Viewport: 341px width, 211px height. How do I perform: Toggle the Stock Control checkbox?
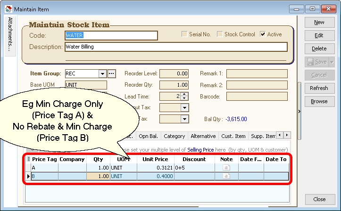point(220,34)
